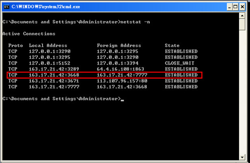
Task: Click local address 163.17.21.42:3671
Action: point(54,81)
